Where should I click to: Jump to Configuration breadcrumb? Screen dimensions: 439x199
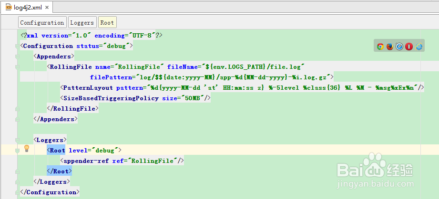(42, 23)
